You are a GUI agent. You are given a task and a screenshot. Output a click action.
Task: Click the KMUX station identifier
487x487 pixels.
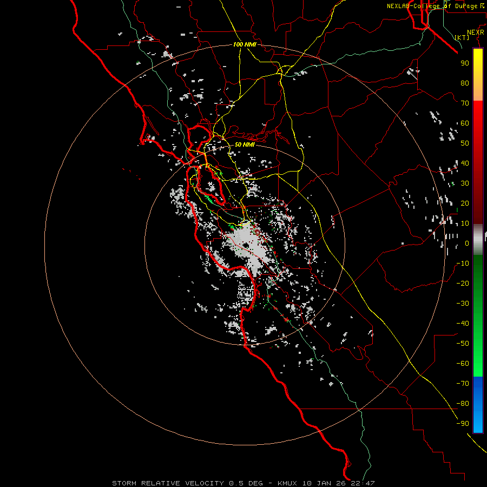pos(287,483)
